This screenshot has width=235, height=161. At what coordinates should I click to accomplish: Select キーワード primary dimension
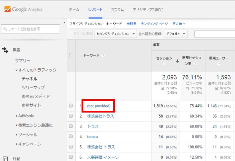click(x=114, y=24)
